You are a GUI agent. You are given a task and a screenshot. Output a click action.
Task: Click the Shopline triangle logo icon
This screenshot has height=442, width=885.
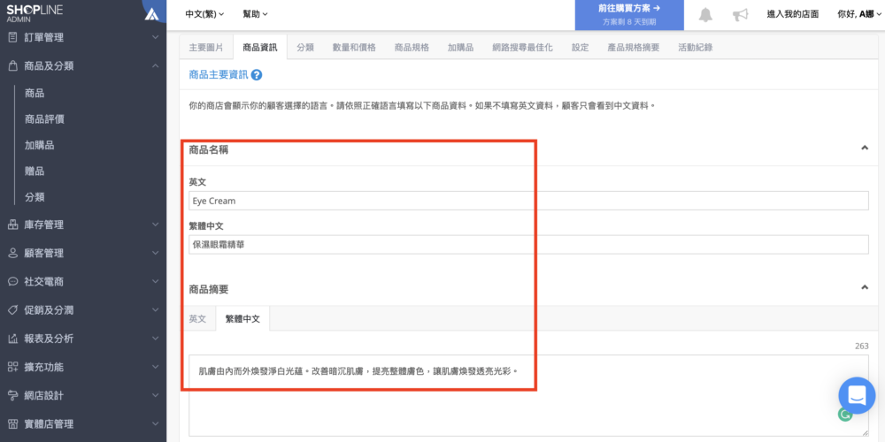(152, 14)
